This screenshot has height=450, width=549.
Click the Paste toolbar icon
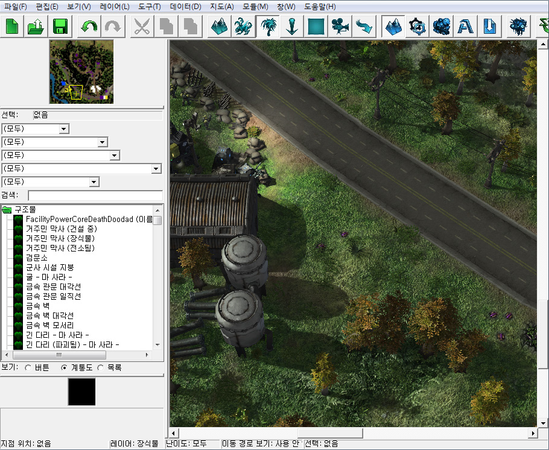[x=190, y=27]
